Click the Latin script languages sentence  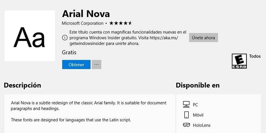(x=71, y=120)
